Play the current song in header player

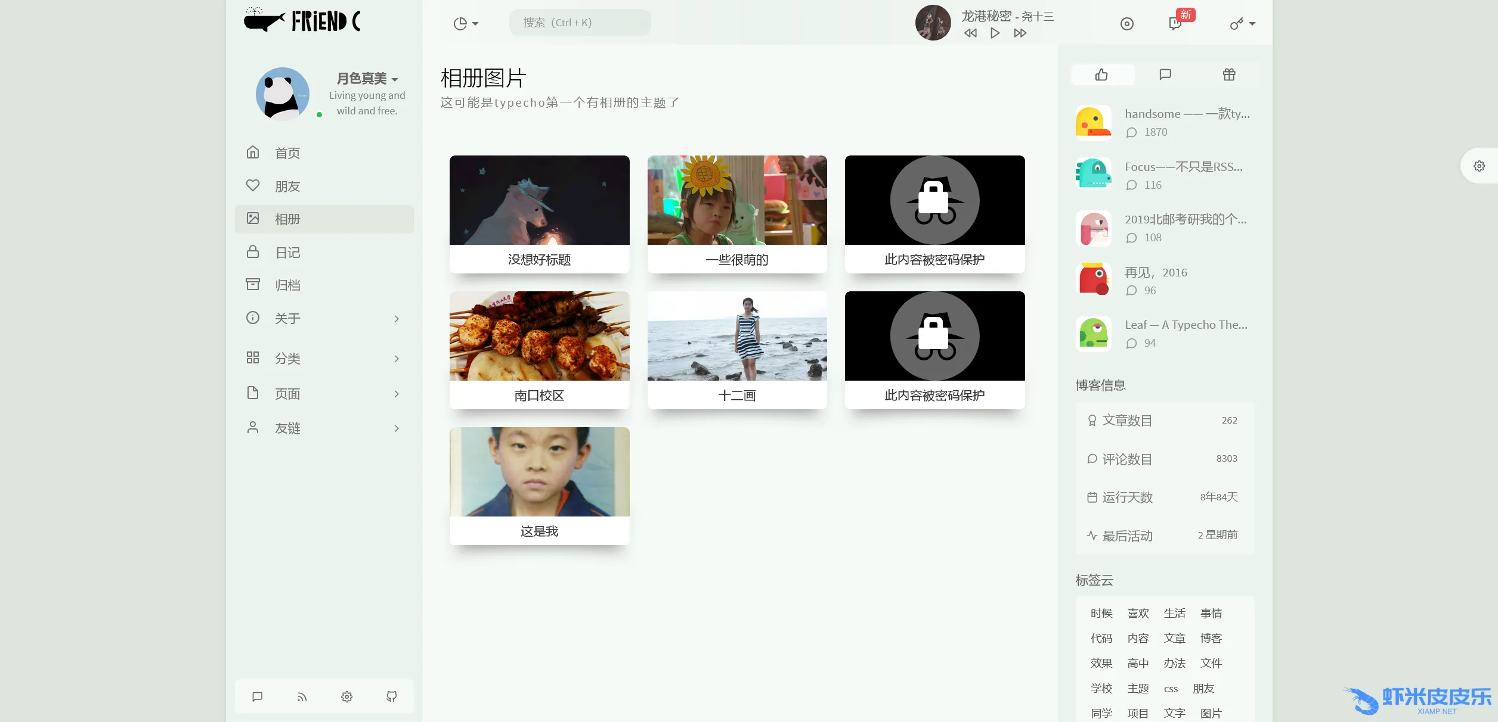(995, 33)
